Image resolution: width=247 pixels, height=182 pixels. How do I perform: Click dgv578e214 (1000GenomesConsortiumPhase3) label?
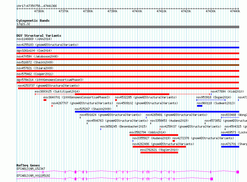[x=50, y=80]
